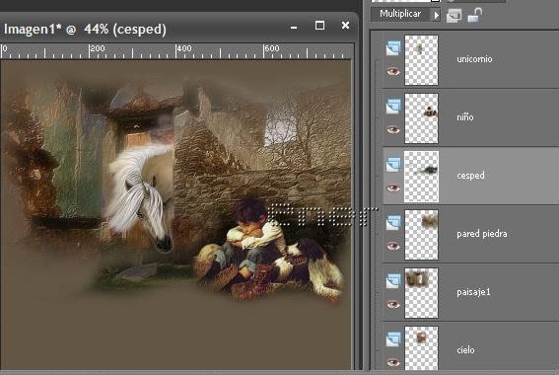Click raster layer icon of pared piedra
Image resolution: width=559 pixels, height=375 pixels.
[x=393, y=223]
